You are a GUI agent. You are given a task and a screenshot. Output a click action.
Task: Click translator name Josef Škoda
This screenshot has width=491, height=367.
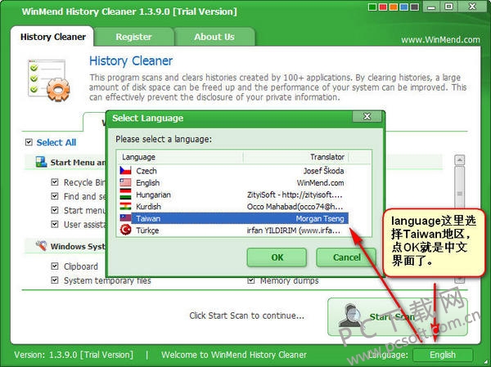[323, 171]
